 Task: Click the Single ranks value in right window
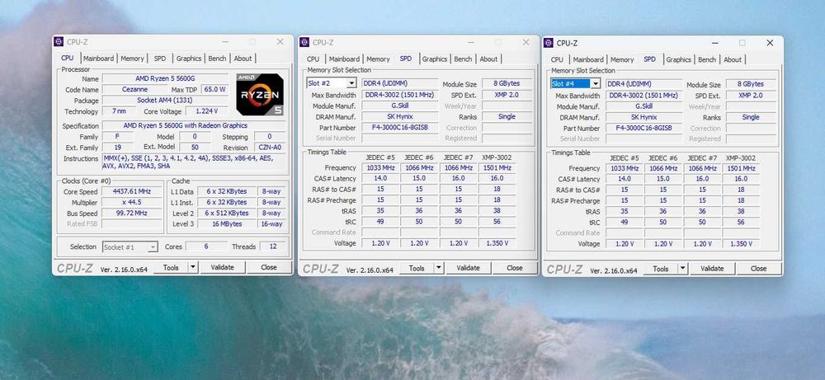click(752, 117)
